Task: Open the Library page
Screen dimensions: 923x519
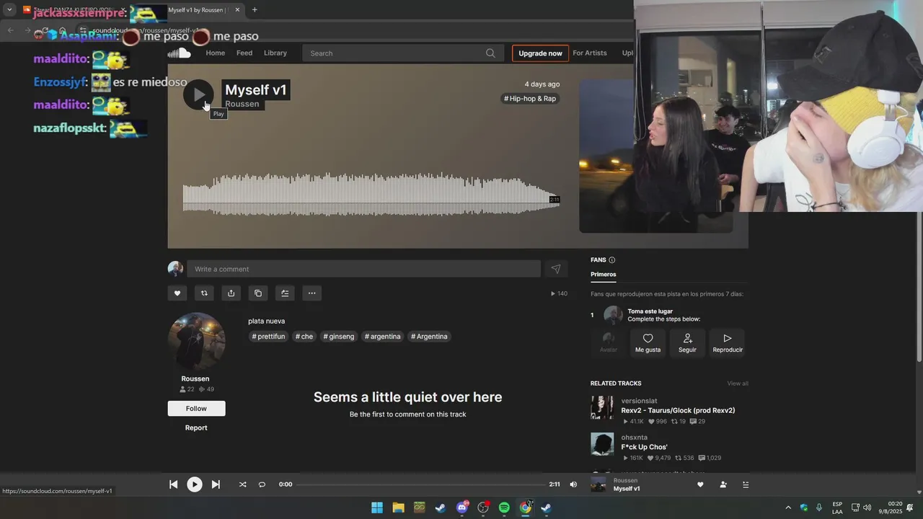Action: click(x=275, y=53)
